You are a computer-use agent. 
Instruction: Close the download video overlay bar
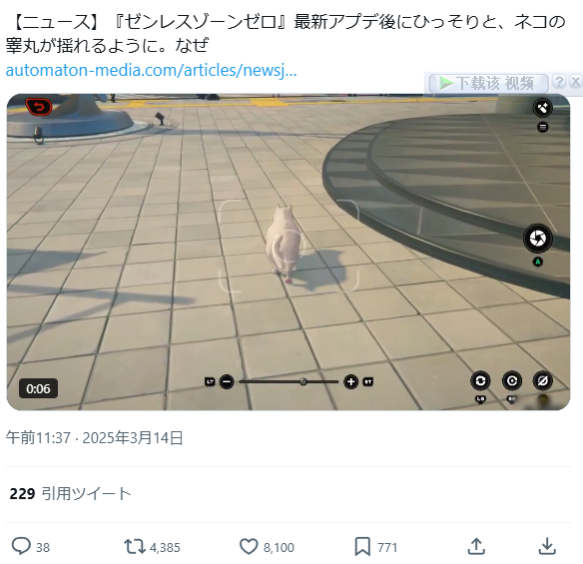pos(576,82)
